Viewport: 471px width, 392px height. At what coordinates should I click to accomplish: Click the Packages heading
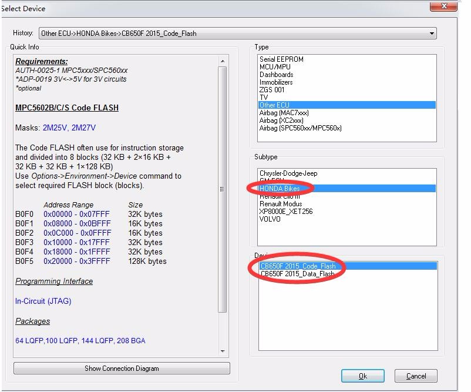click(x=32, y=321)
